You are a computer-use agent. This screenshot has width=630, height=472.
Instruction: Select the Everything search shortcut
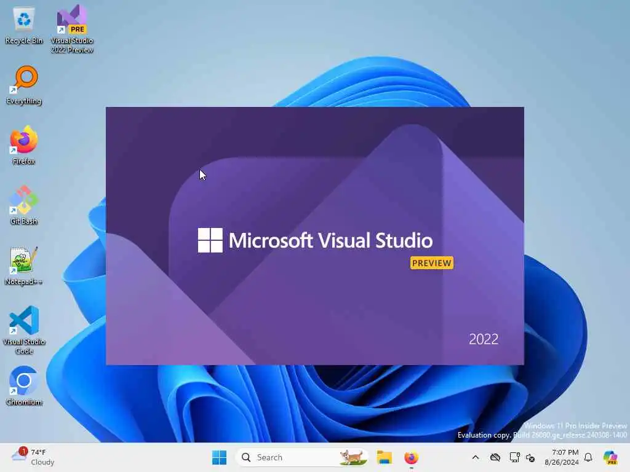click(24, 85)
